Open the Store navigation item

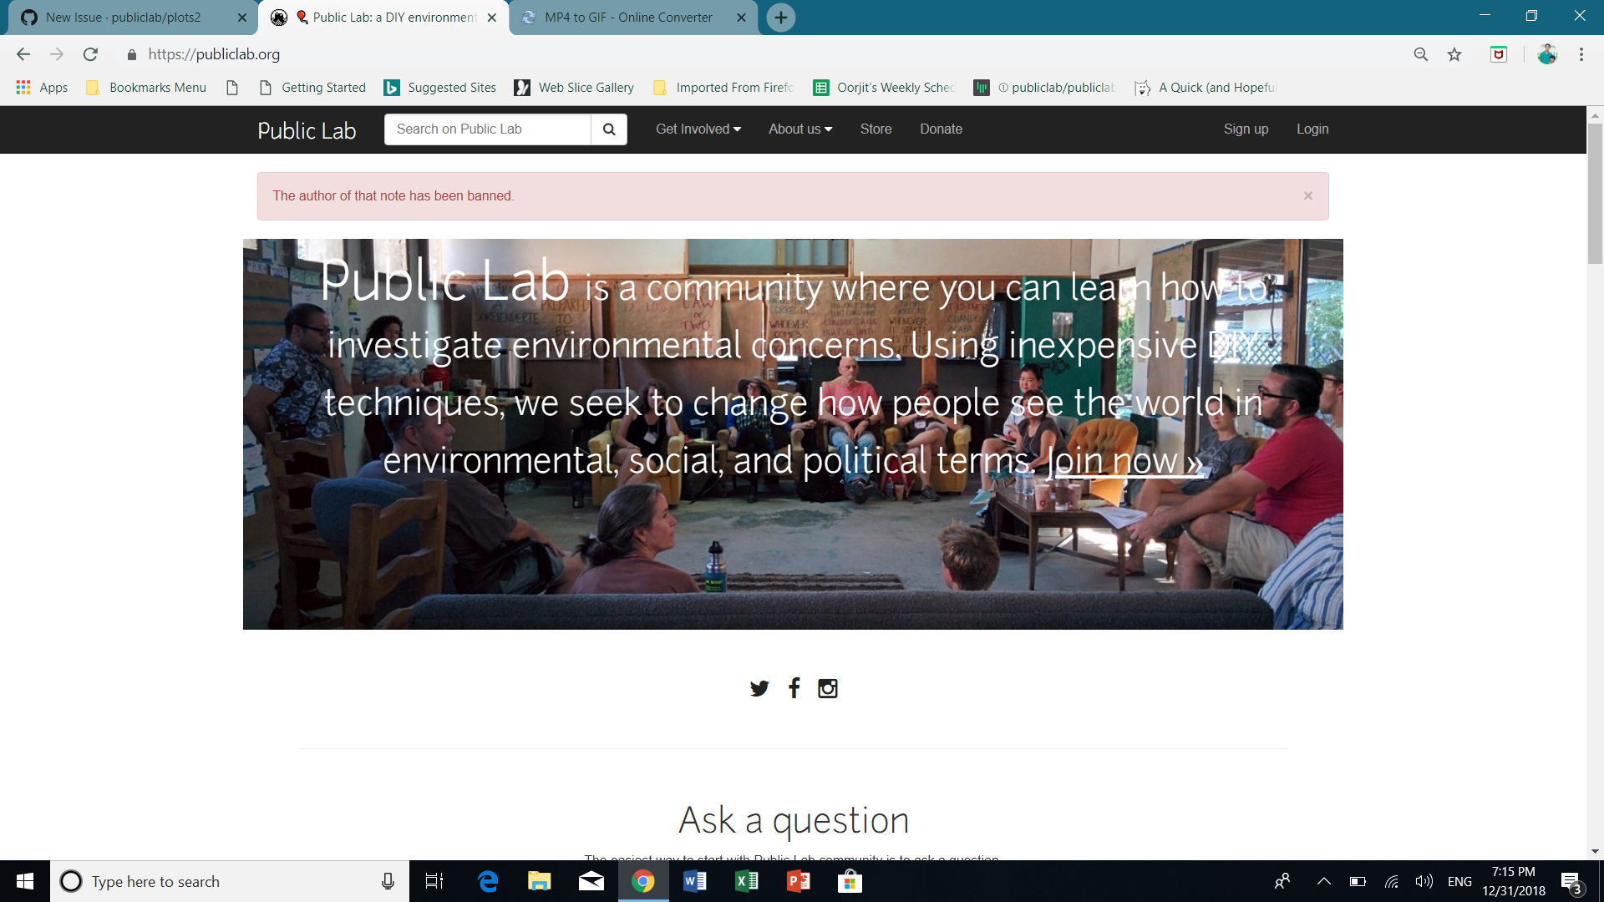tap(876, 129)
